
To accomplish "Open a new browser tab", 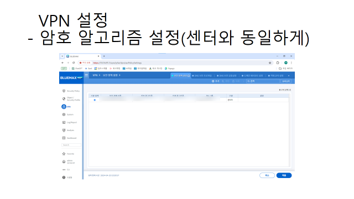I will tap(104, 56).
